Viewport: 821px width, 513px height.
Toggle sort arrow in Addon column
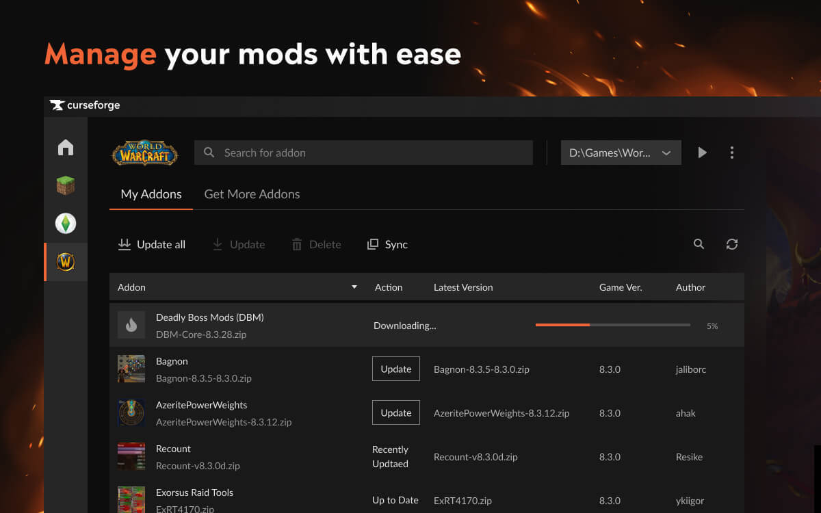pyautogui.click(x=354, y=287)
